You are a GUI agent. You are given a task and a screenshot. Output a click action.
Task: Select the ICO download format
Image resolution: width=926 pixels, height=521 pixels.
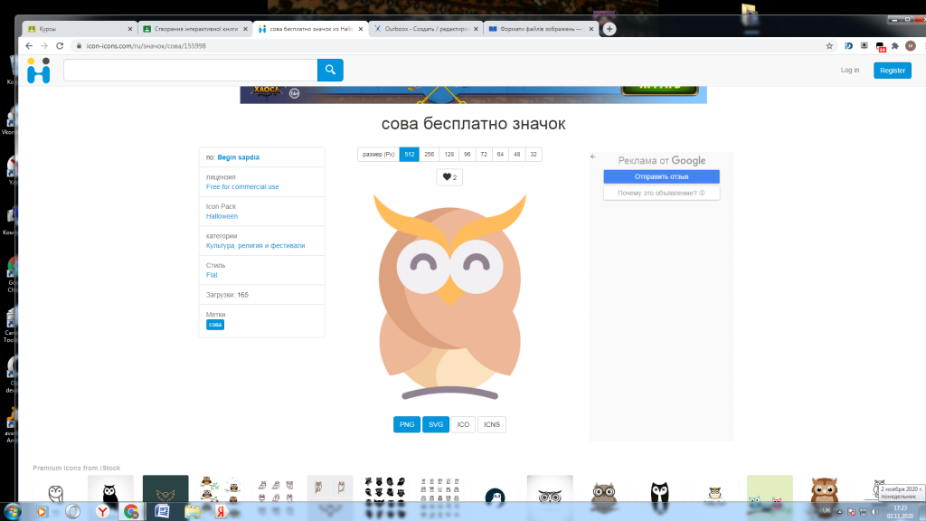(x=463, y=424)
